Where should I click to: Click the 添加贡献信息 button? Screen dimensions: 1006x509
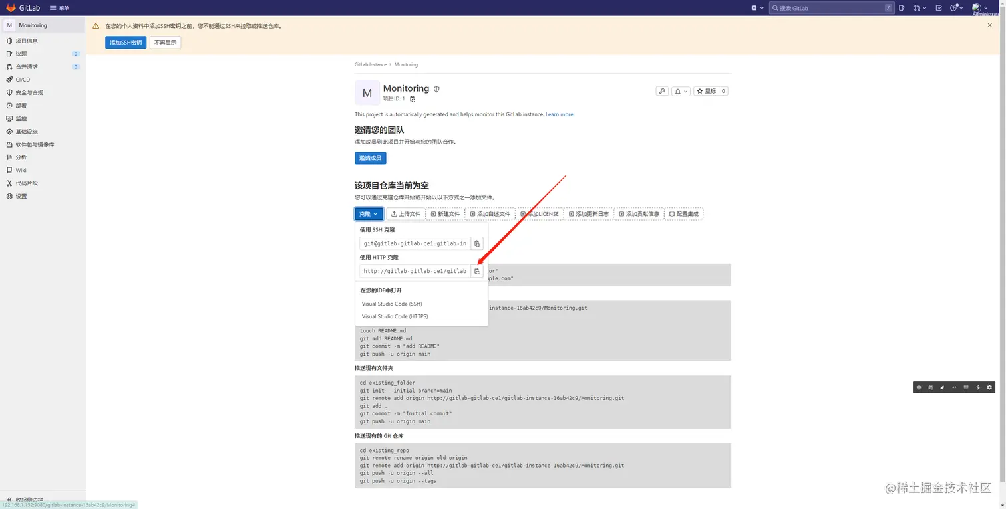pos(639,214)
